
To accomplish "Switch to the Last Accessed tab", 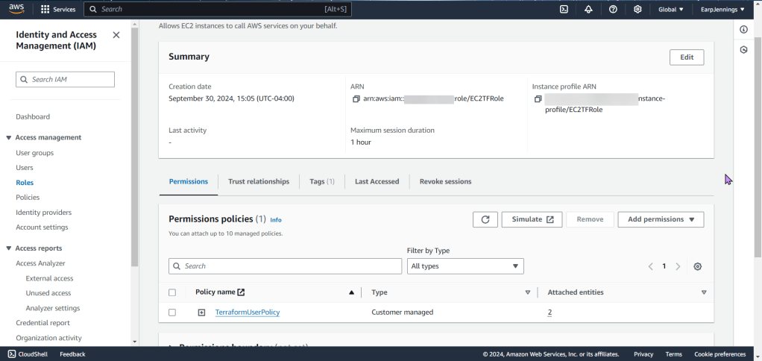I will (377, 181).
